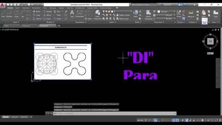Click the keyword search box
This screenshot has height=125, width=222.
[x=144, y=5]
